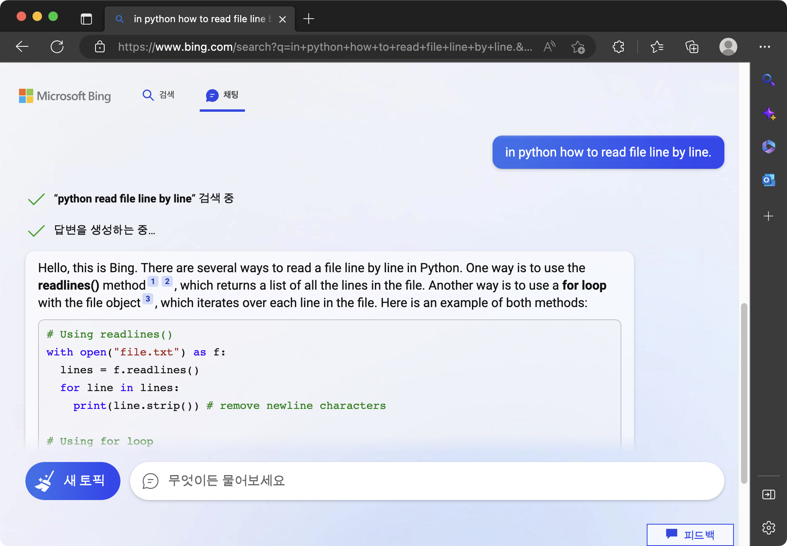Switch to the 검색 search tab
The height and width of the screenshot is (546, 787).
(159, 95)
